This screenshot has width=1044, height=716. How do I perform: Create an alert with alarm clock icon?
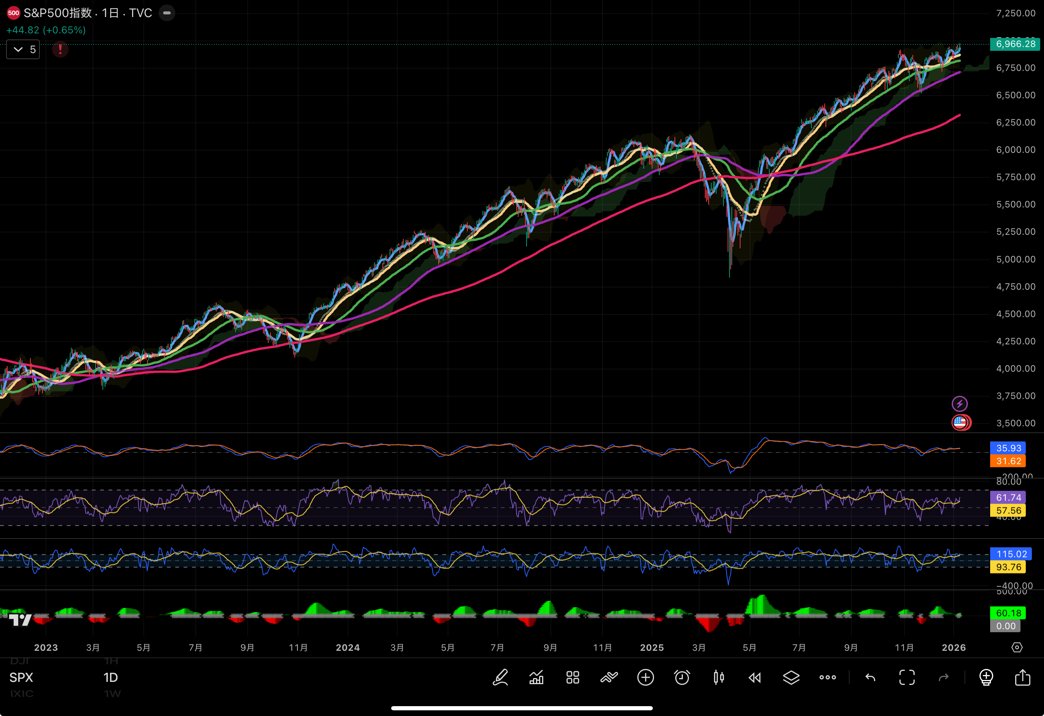(x=682, y=677)
